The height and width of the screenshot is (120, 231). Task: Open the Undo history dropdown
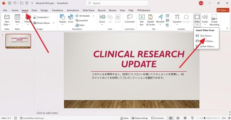[18, 3]
